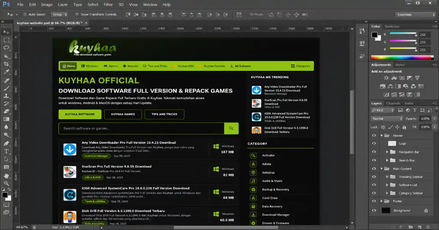Collapse the Header layer group
Viewport: 439px width, 230px height.
click(381, 136)
